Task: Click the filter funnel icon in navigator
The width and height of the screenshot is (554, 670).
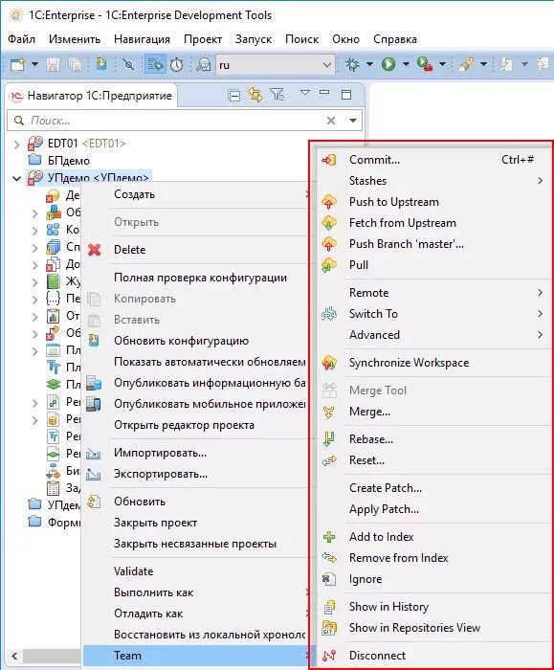Action: [277, 95]
